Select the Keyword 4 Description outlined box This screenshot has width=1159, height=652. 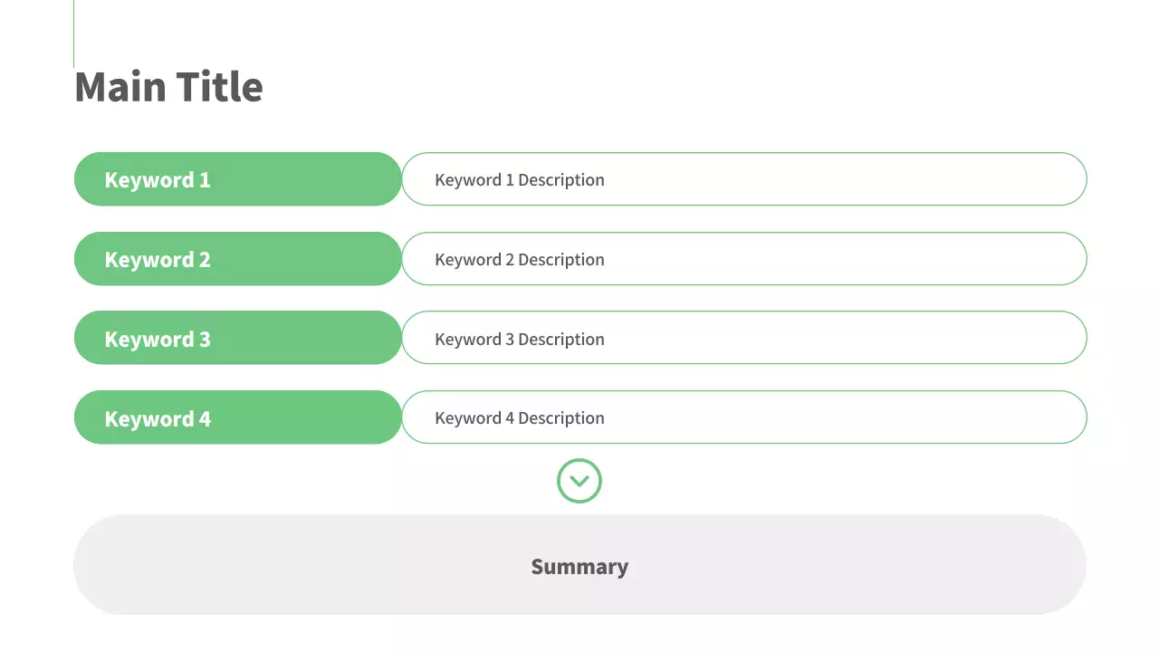815,417
